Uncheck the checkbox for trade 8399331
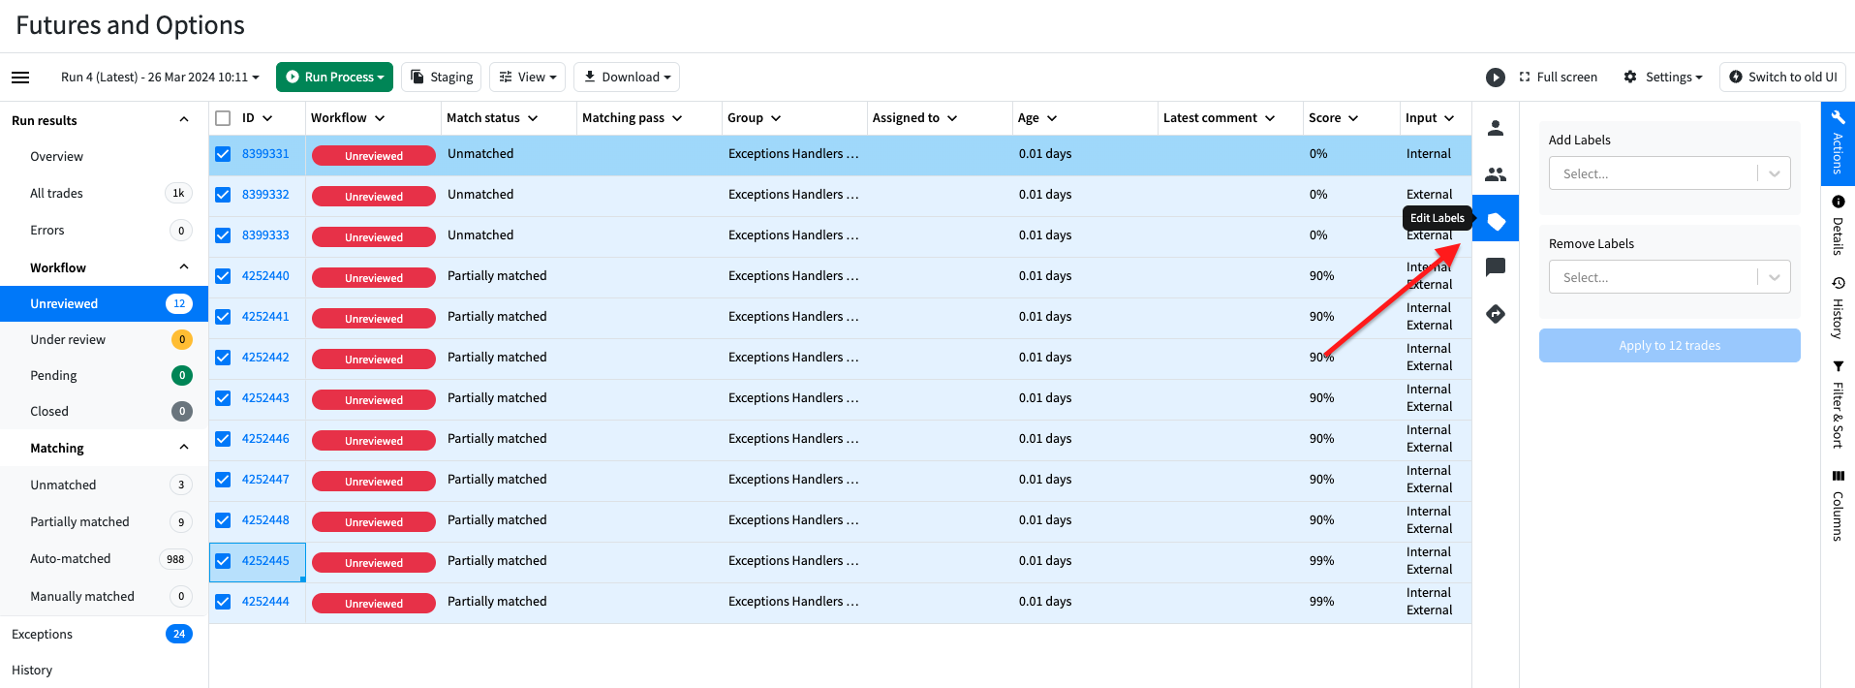 coord(223,154)
